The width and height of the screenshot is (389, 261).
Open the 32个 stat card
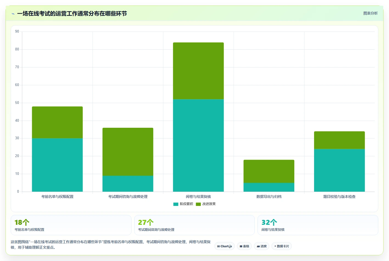tap(318, 225)
